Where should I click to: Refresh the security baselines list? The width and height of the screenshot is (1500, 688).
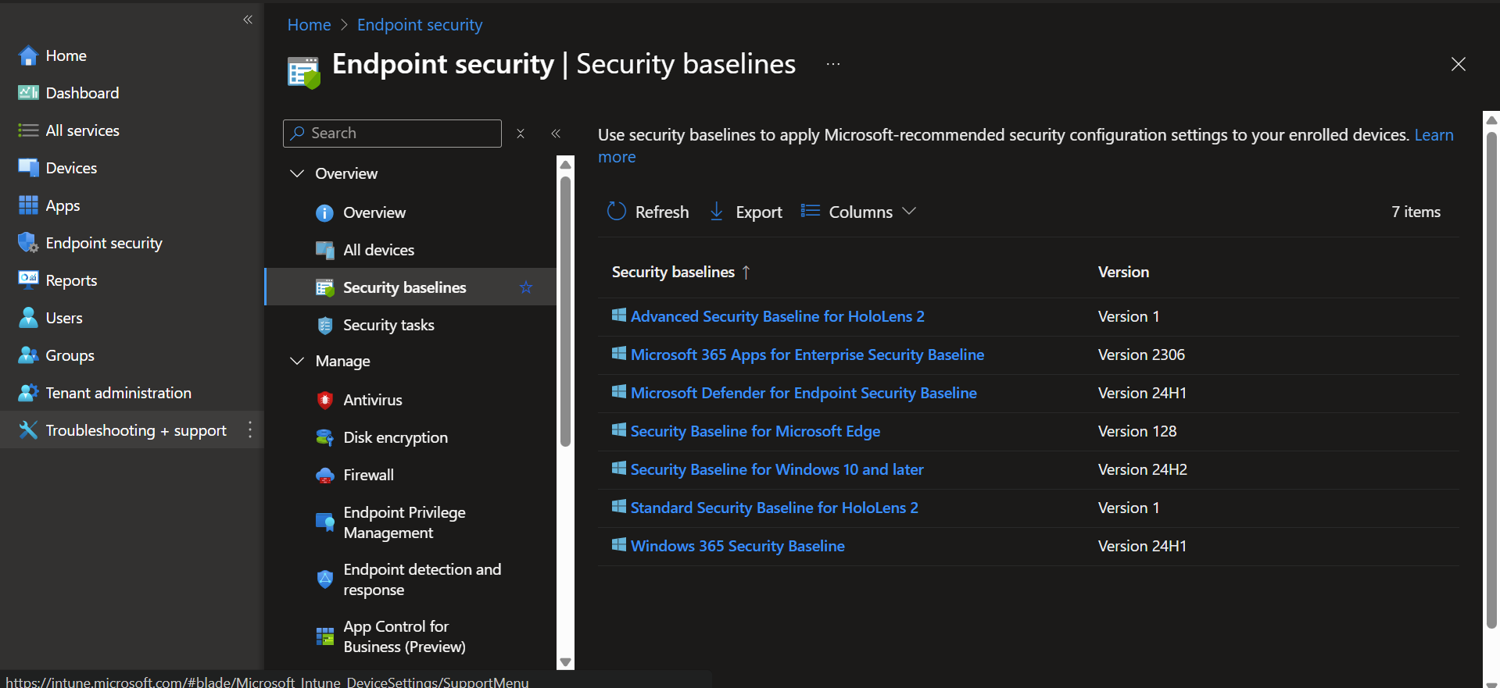coord(648,212)
